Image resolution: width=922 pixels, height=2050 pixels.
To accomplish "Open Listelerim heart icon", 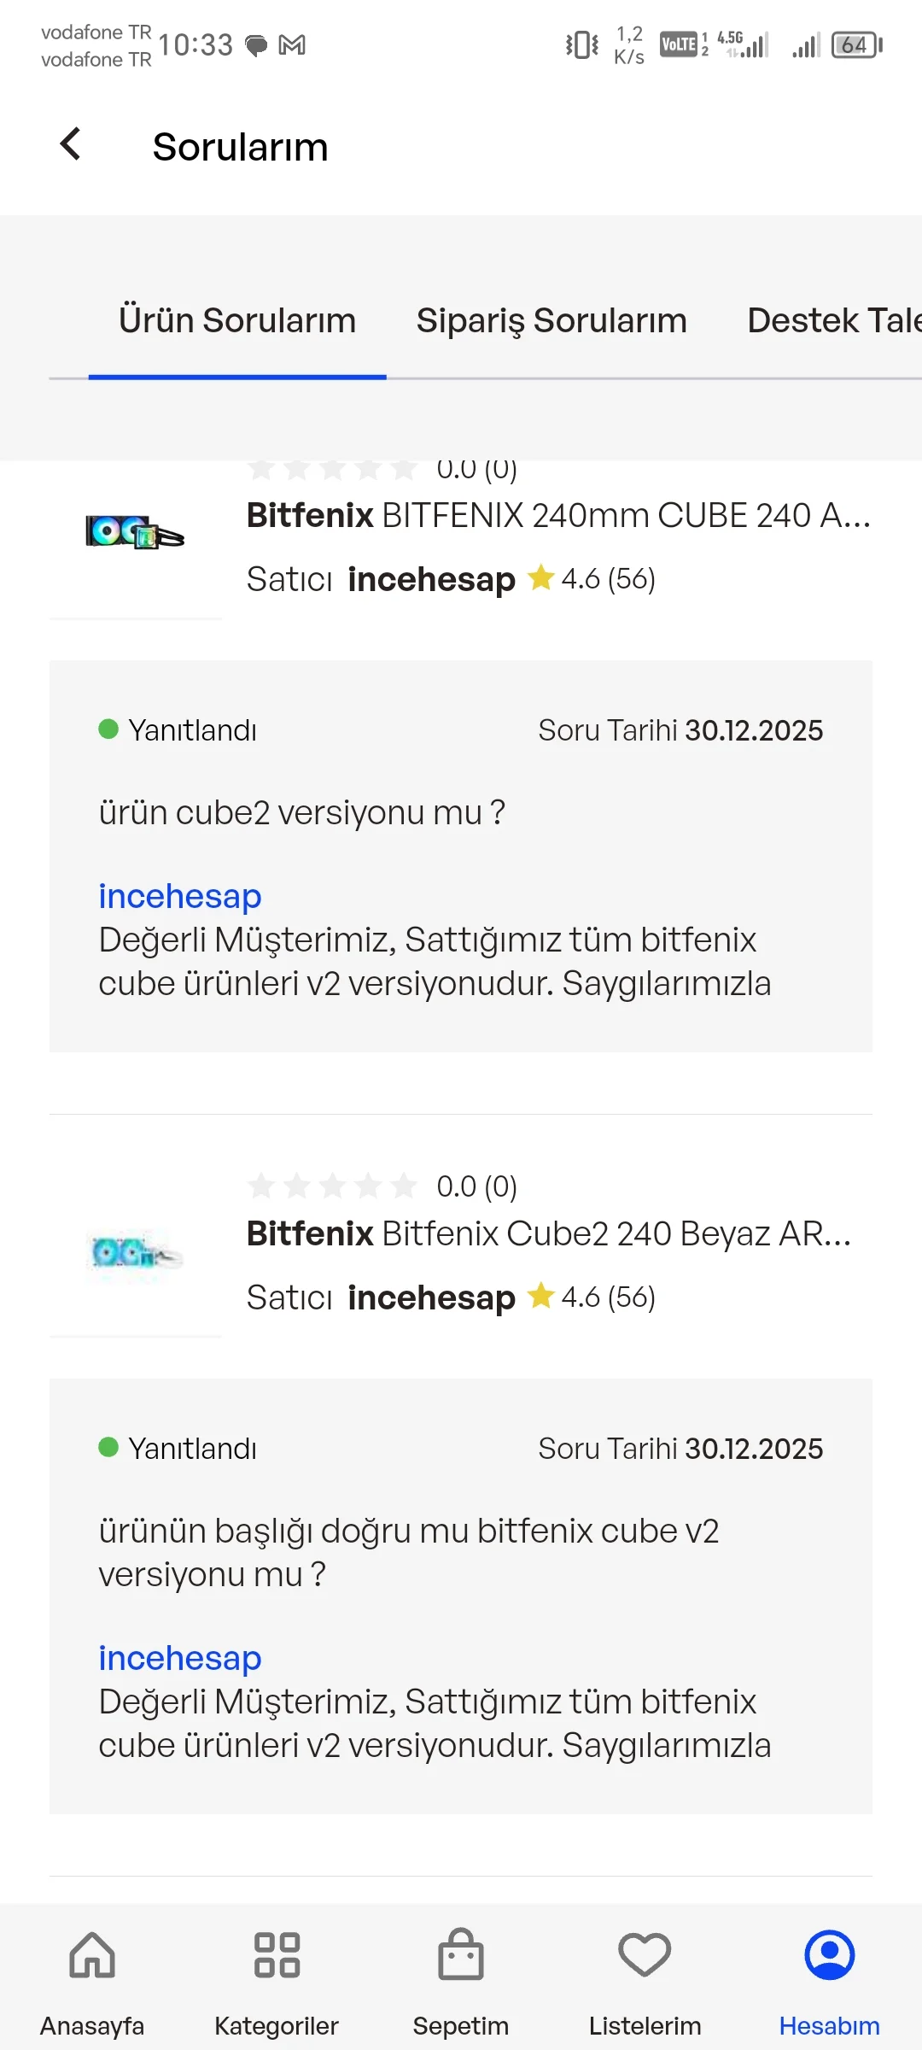I will coord(645,1956).
